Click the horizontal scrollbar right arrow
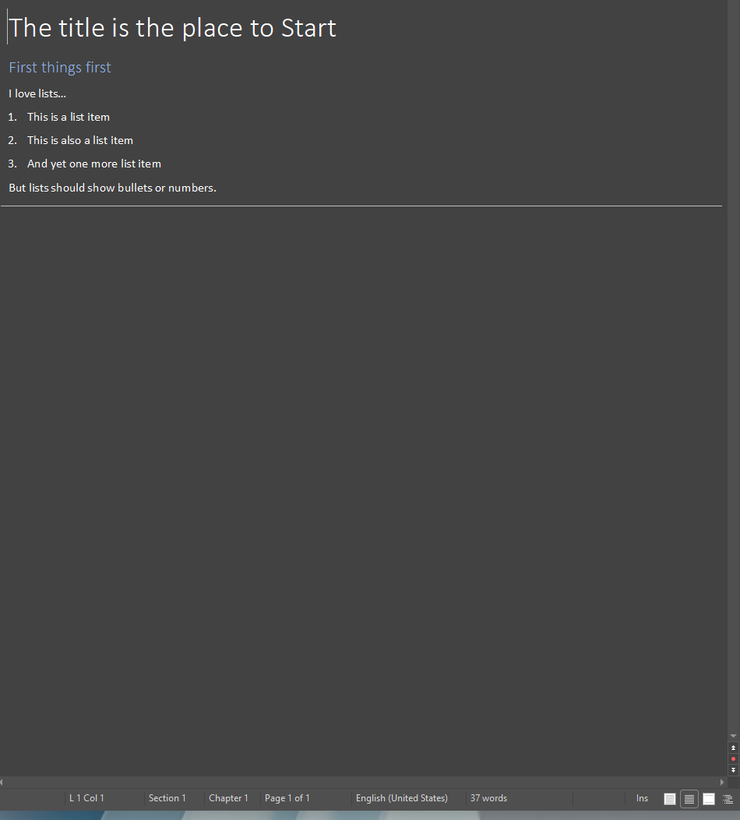This screenshot has height=820, width=740. (x=722, y=782)
